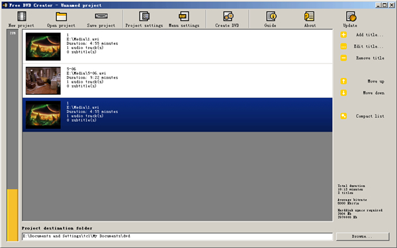Click the Compact list label
Screen dimensions: 397x248
click(x=370, y=116)
